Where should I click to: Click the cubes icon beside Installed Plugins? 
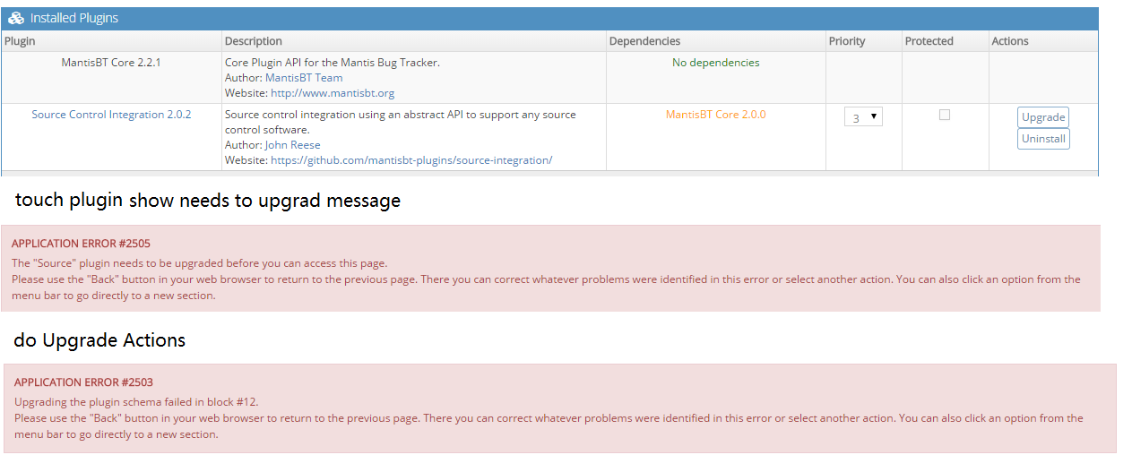point(16,19)
